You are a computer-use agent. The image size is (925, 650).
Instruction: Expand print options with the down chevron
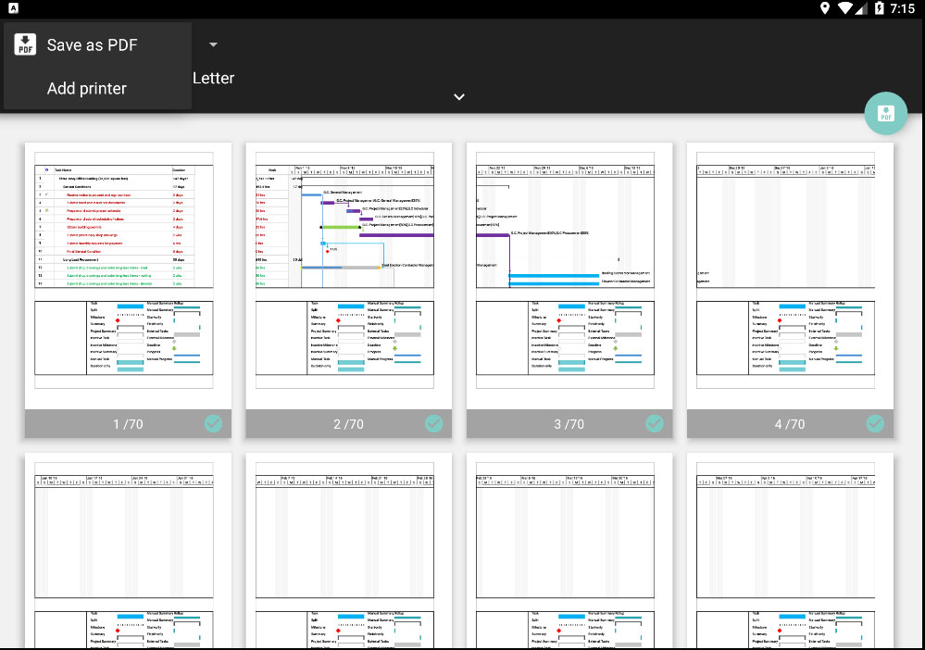459,96
